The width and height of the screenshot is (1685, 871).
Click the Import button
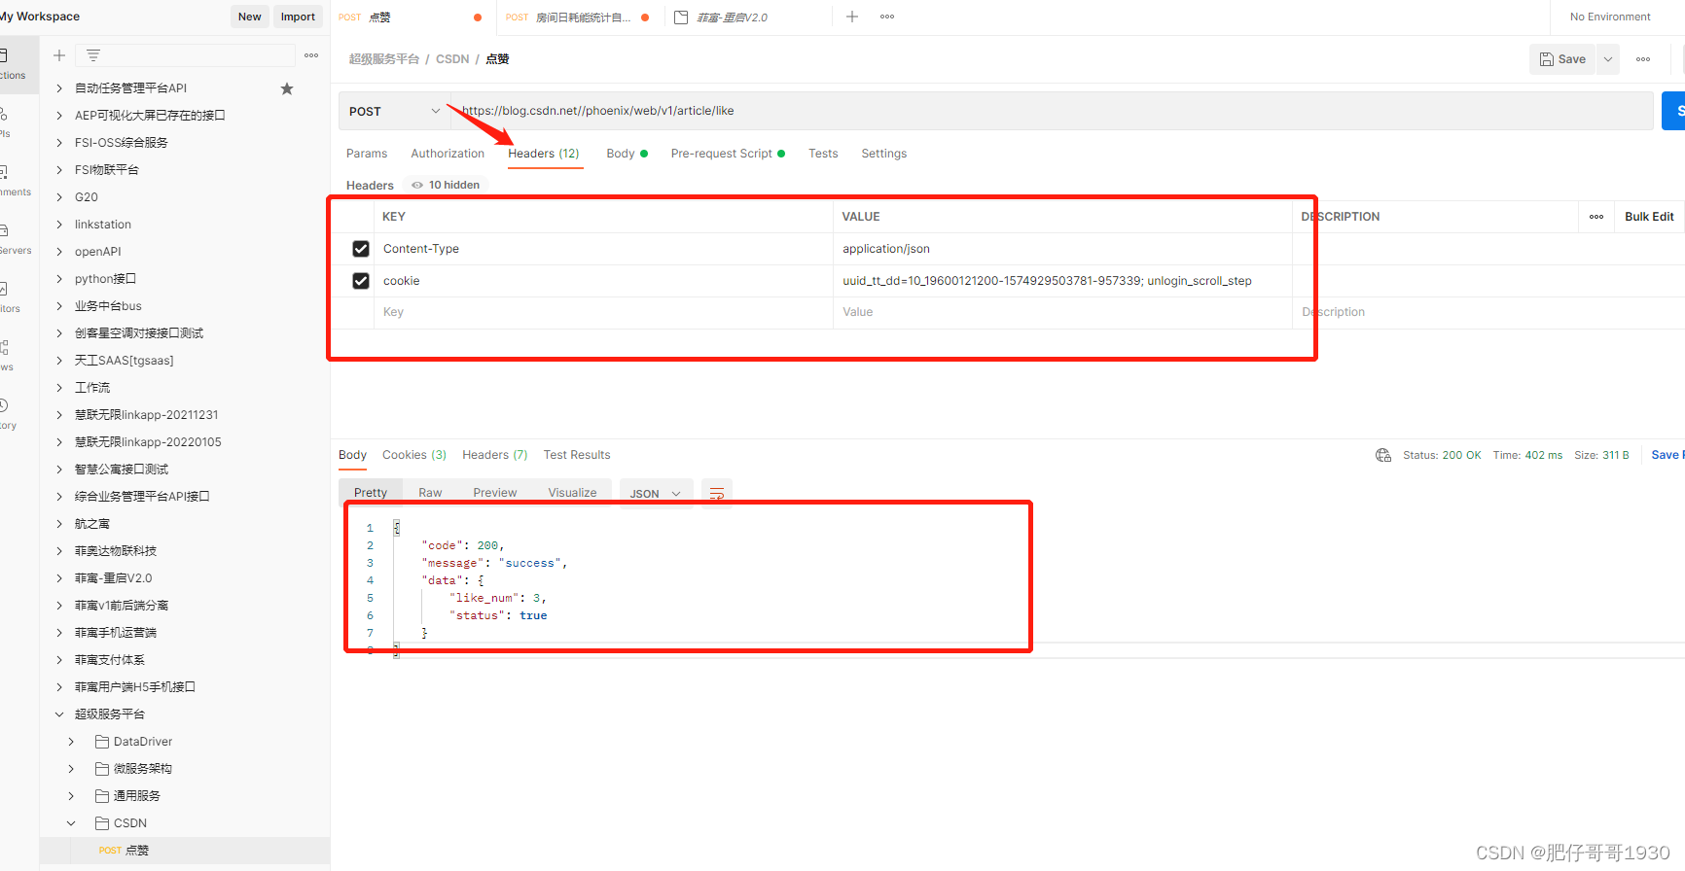point(298,17)
